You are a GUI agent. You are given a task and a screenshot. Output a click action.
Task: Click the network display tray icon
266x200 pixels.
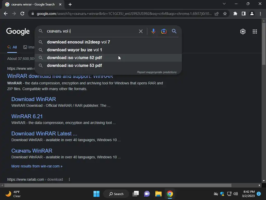point(229,194)
